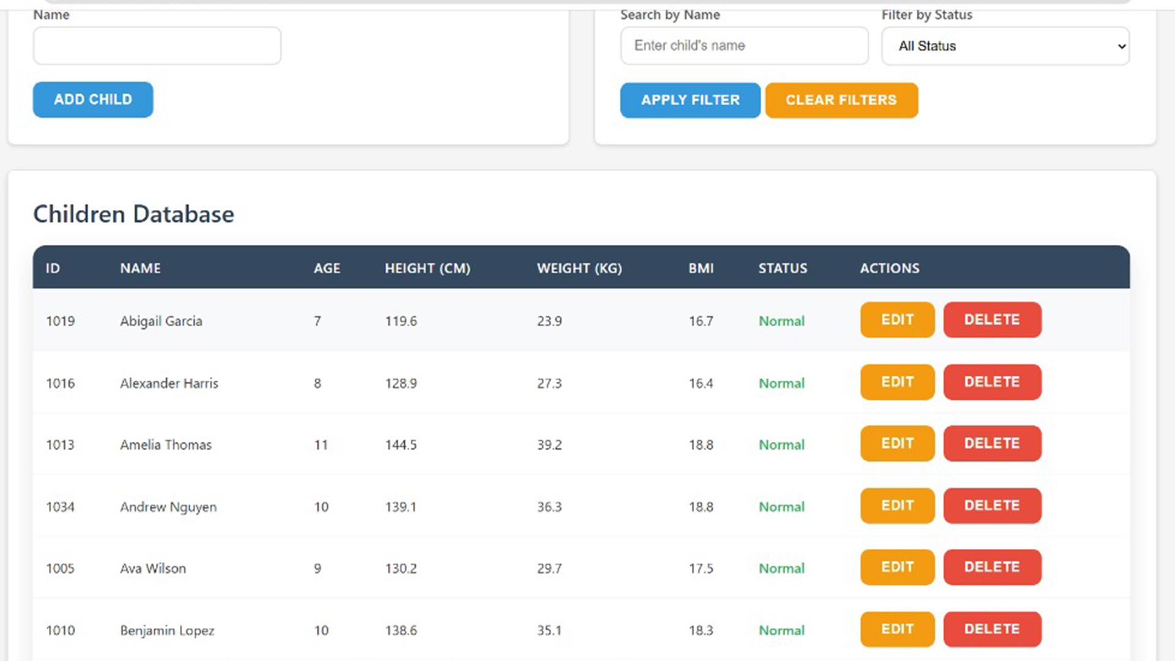Click the BMI column header
The width and height of the screenshot is (1175, 661).
pos(701,268)
